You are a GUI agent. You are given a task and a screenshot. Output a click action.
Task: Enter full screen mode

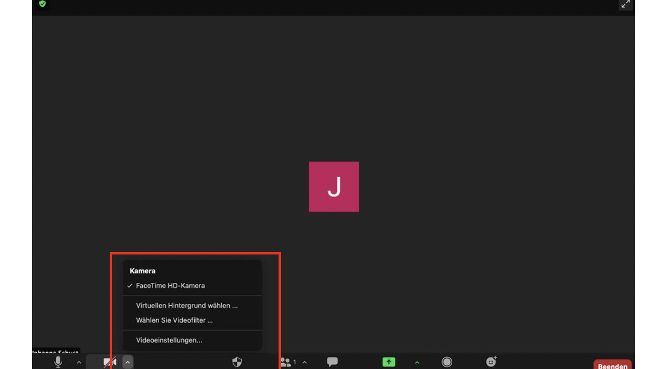coord(625,4)
